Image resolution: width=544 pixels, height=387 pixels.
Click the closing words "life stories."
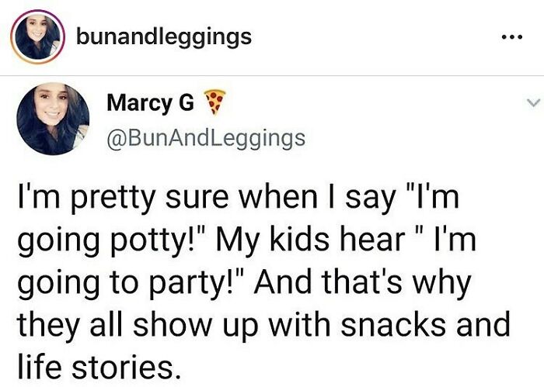click(x=99, y=366)
